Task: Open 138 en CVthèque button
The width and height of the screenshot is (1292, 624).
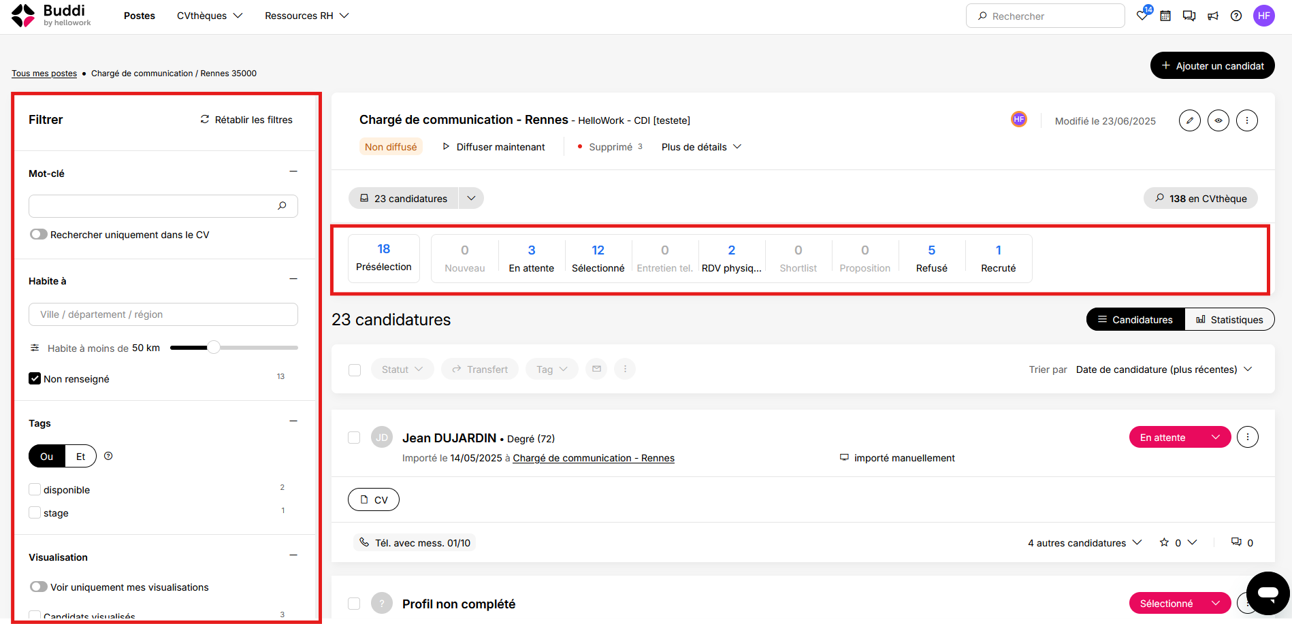Action: 1201,198
